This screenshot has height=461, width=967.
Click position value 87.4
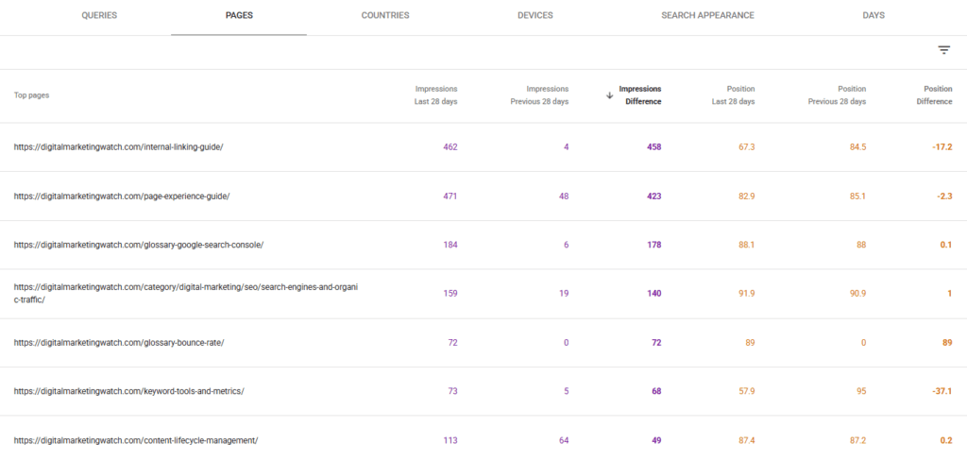[747, 440]
